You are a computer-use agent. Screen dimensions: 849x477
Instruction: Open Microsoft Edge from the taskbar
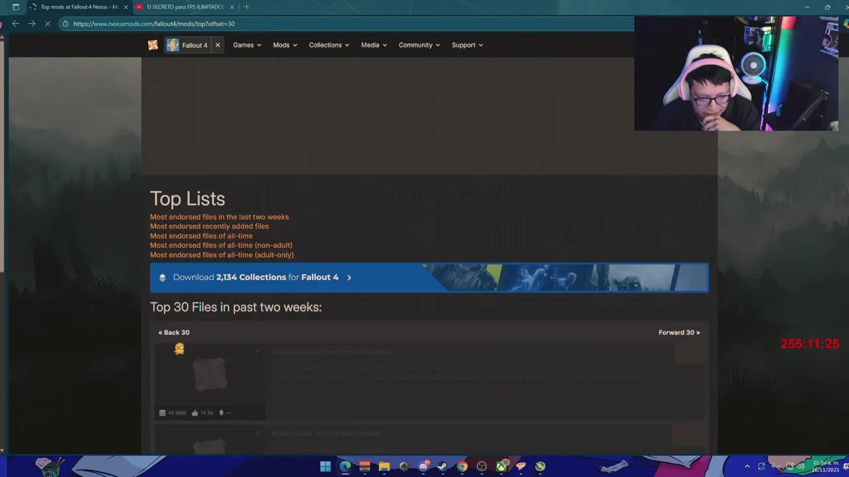(345, 466)
